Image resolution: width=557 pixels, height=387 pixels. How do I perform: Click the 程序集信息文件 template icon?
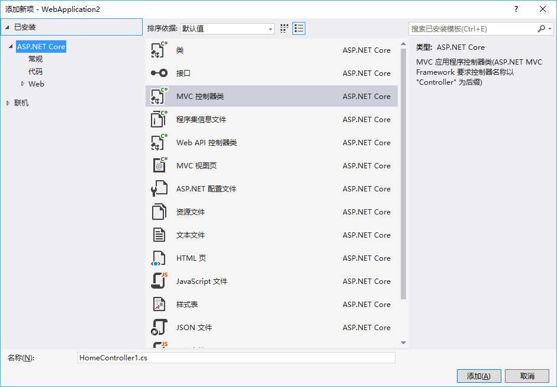[x=159, y=119]
